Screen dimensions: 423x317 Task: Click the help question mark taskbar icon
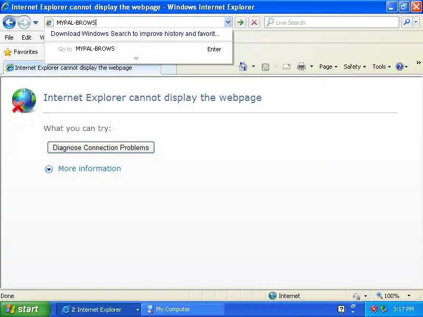tap(341, 309)
